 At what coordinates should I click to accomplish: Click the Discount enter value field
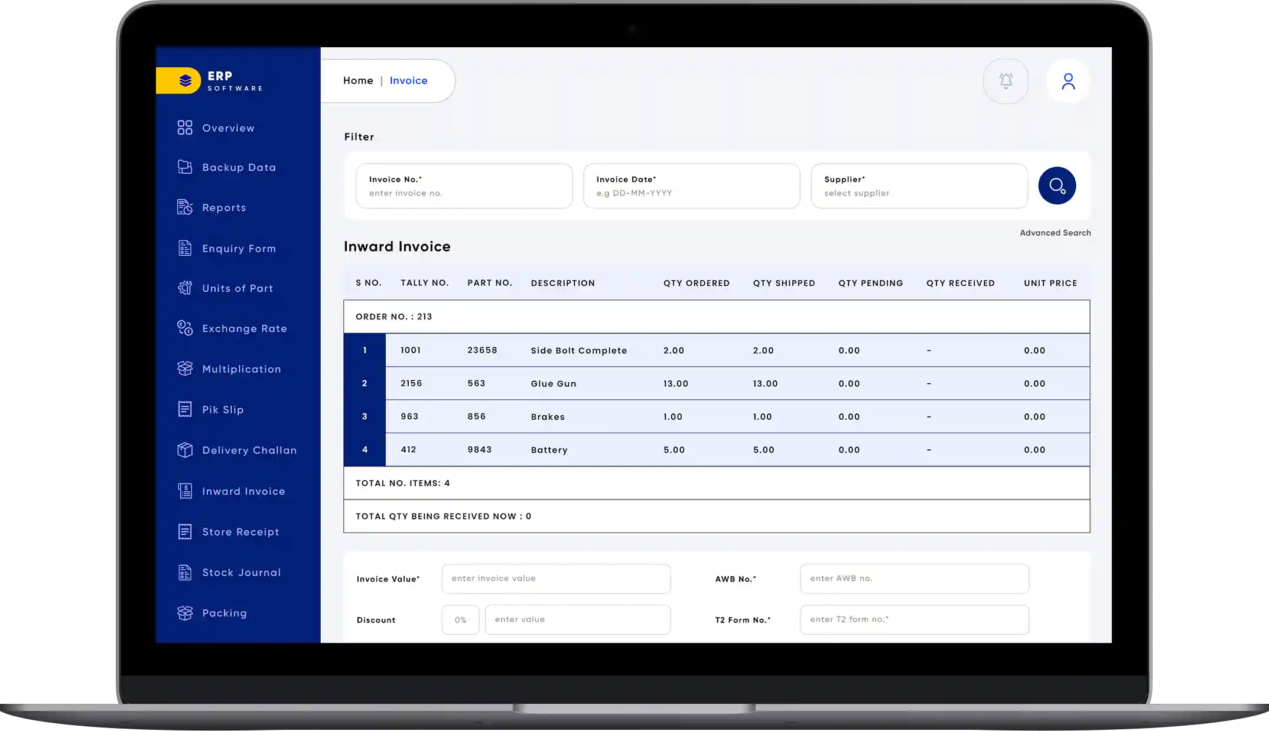coord(578,620)
